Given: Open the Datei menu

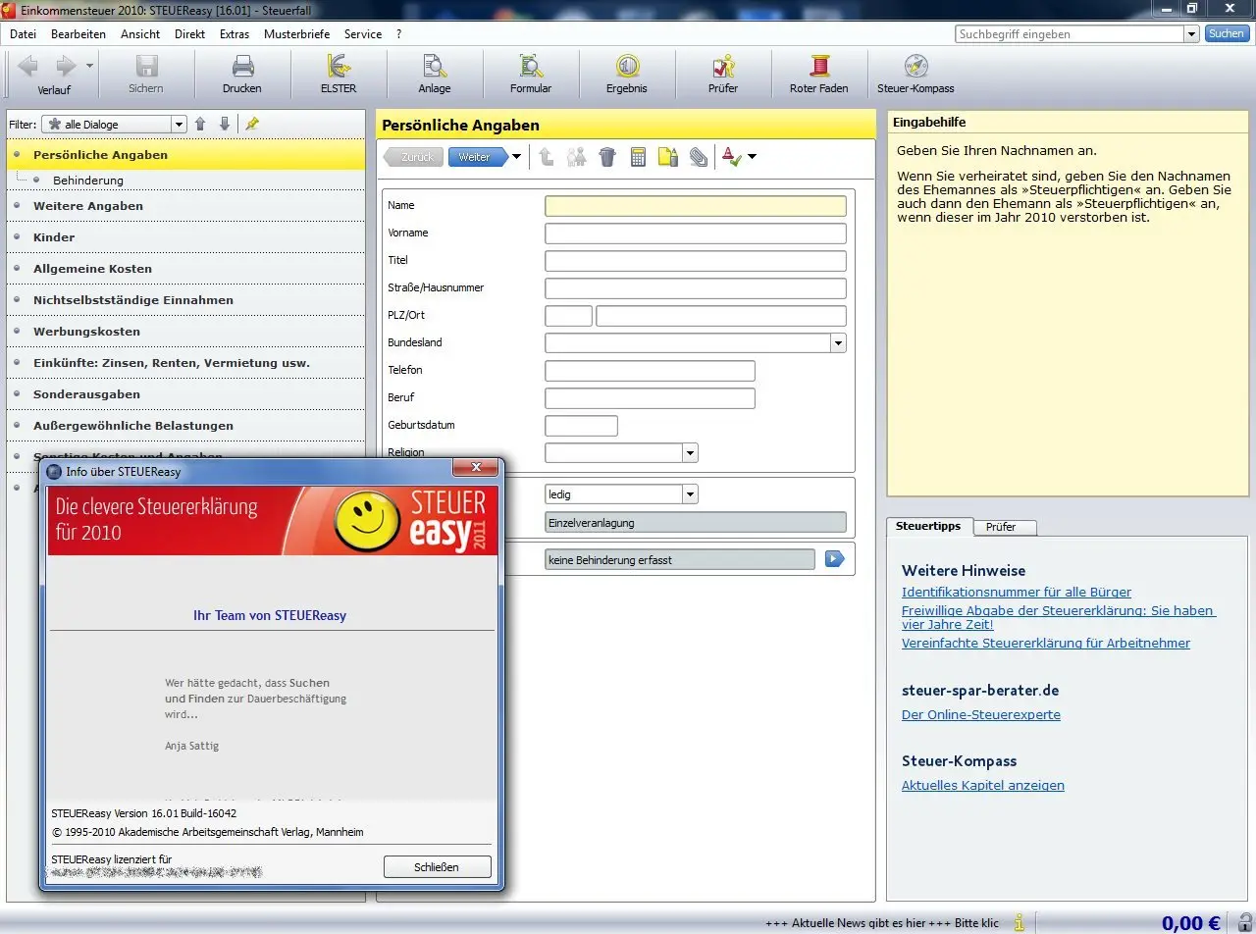Looking at the screenshot, I should tap(23, 33).
